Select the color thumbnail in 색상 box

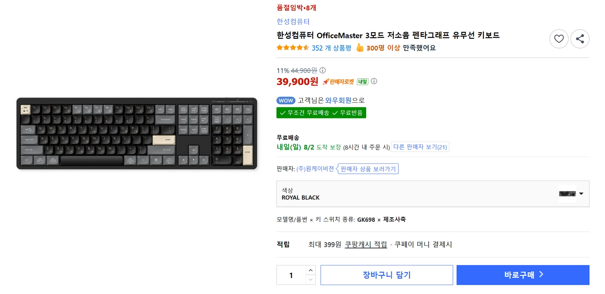(x=567, y=194)
